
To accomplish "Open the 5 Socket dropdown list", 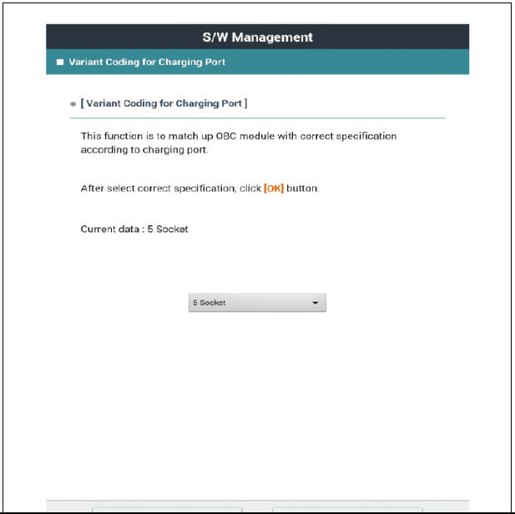I will point(257,303).
